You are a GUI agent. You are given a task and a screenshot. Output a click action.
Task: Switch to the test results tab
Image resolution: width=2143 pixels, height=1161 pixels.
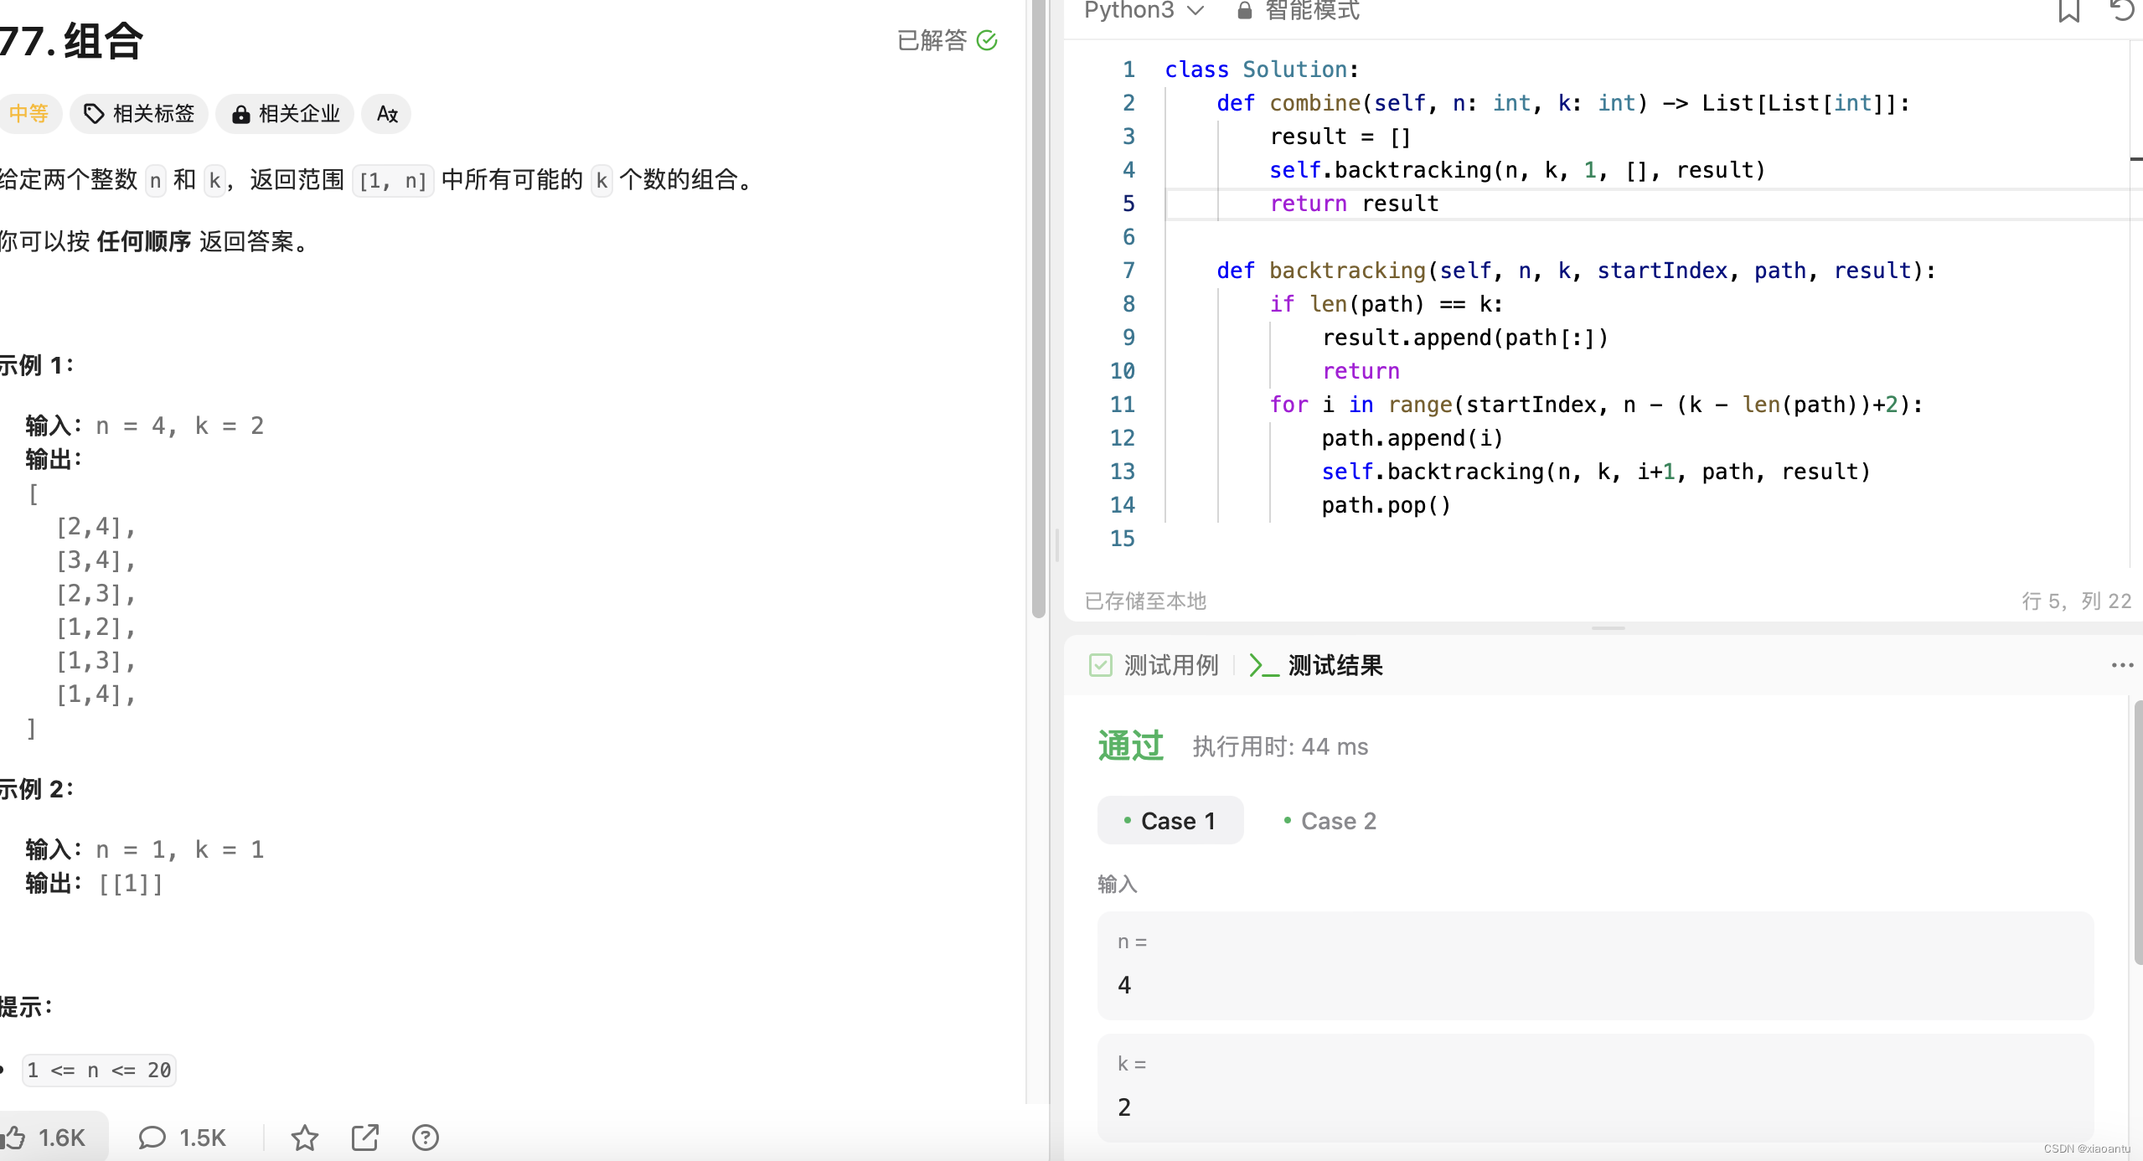[x=1315, y=665]
